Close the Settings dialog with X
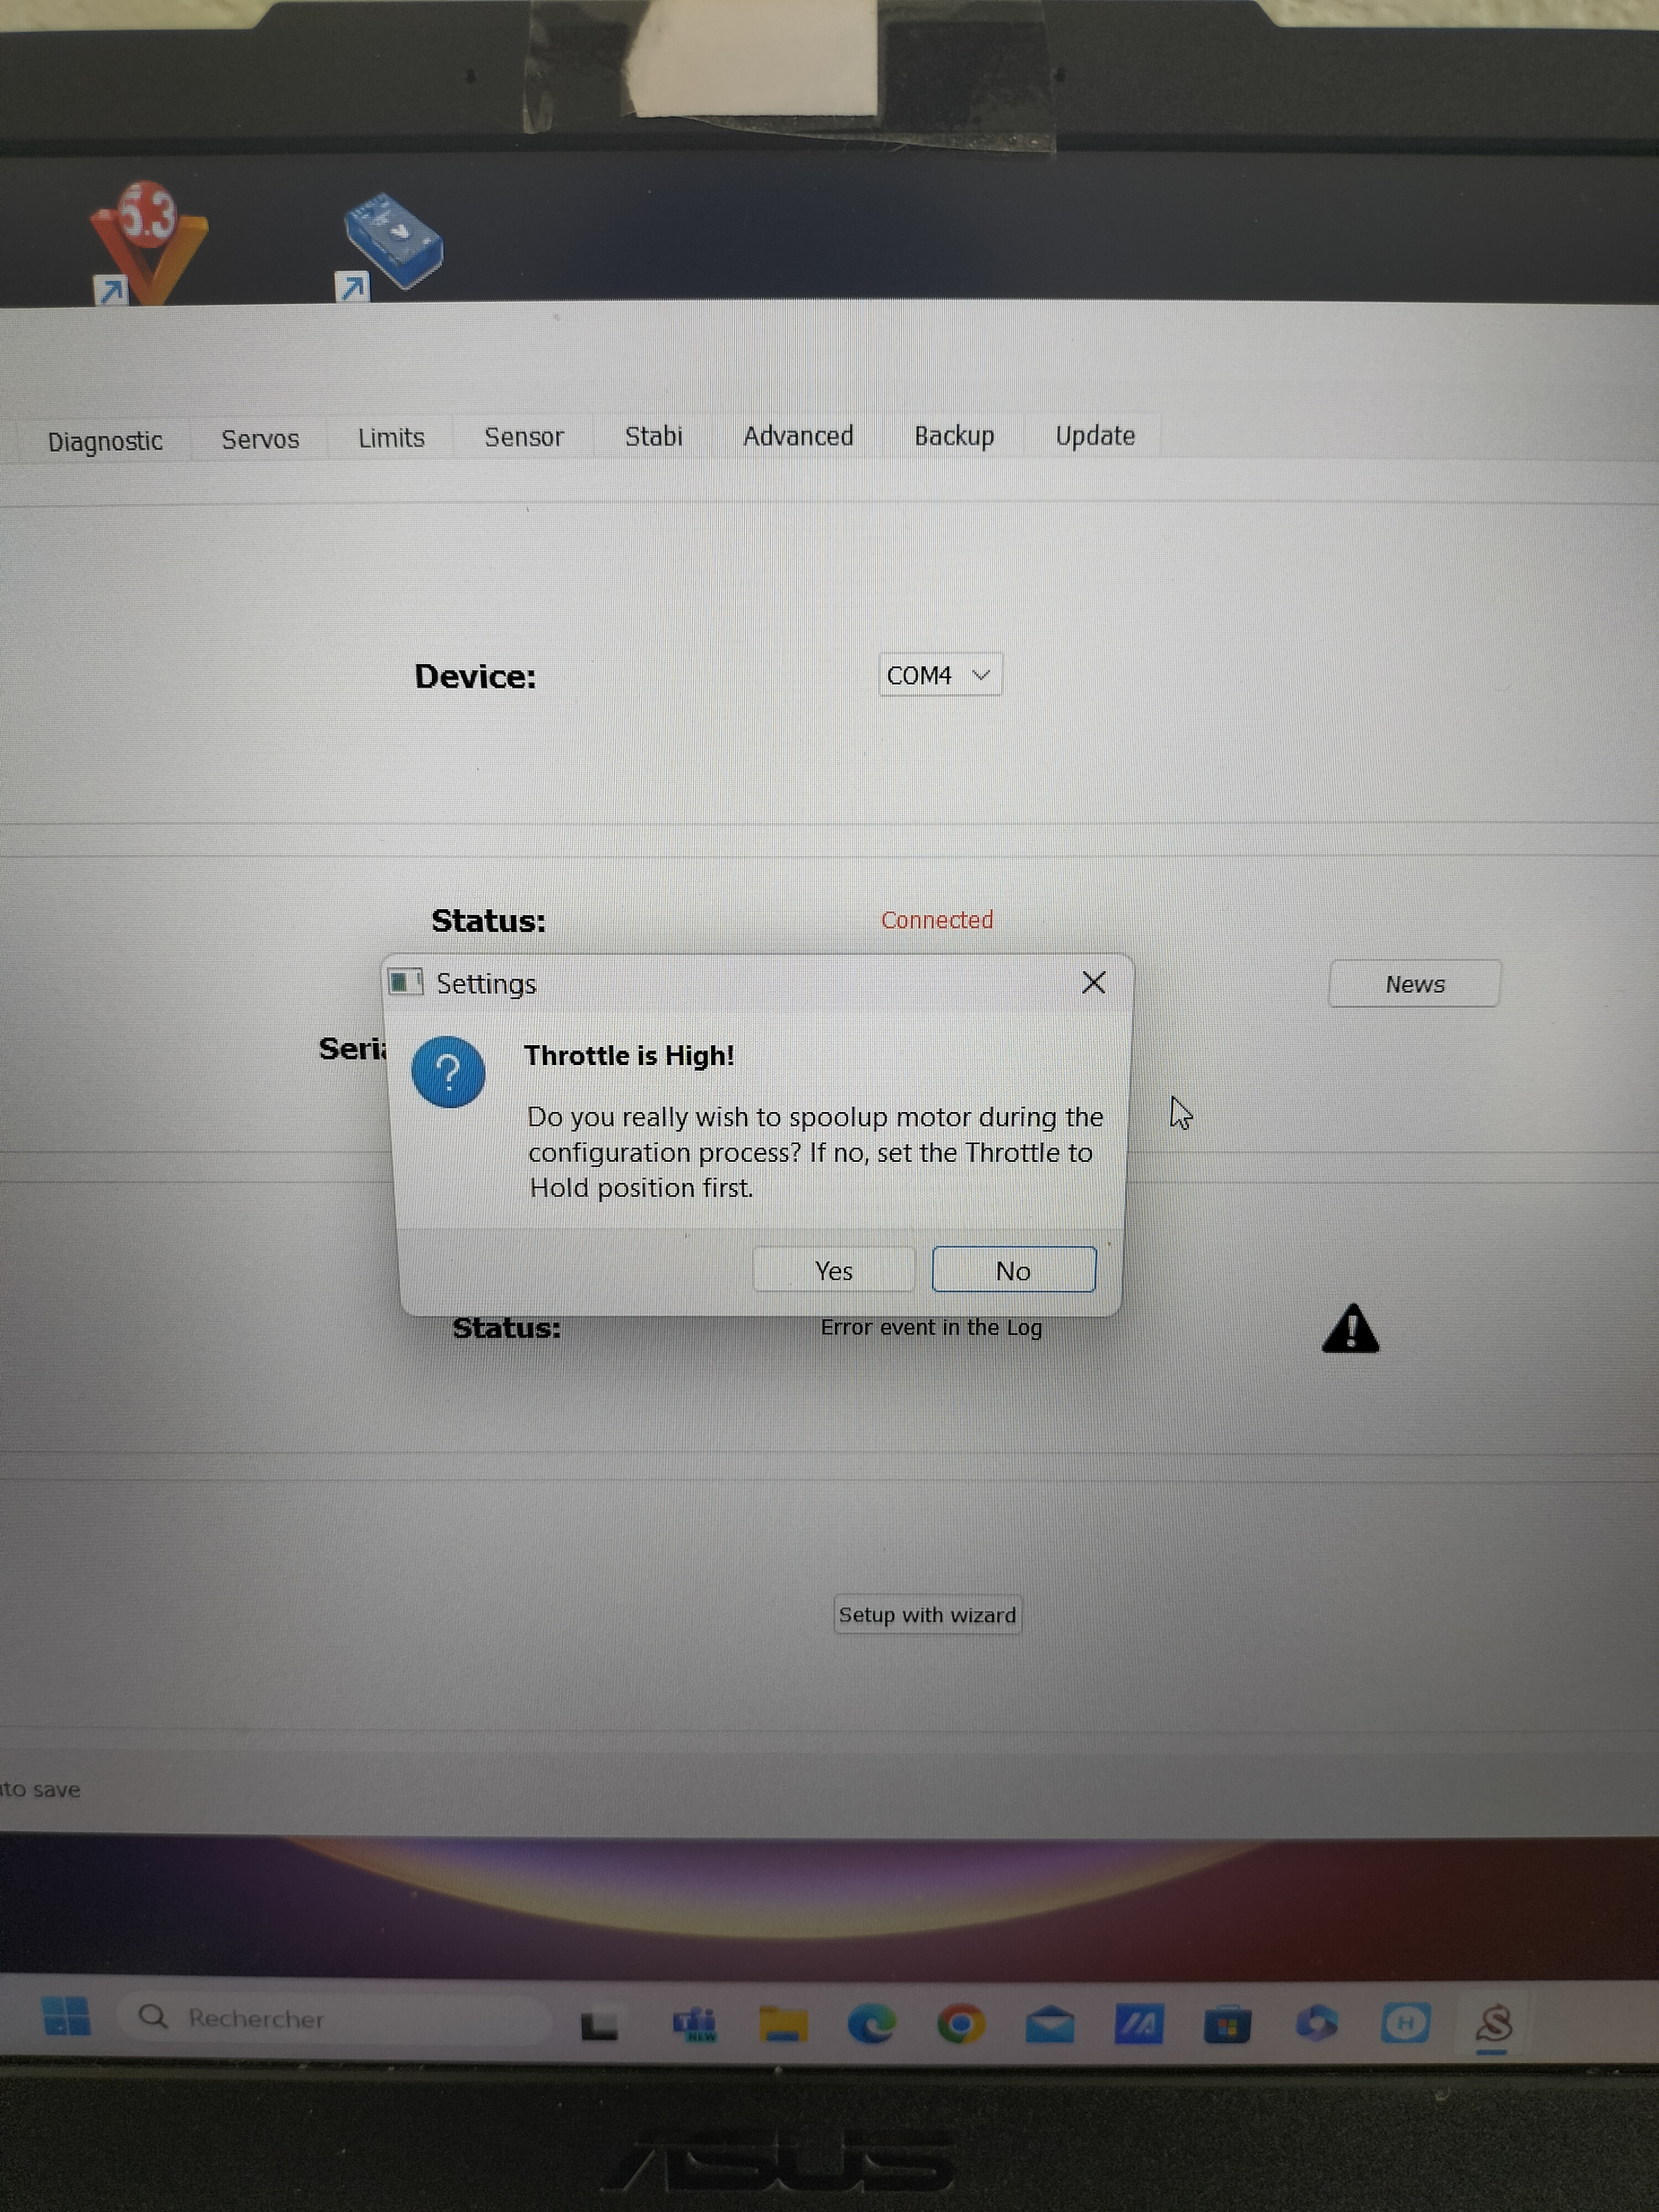The height and width of the screenshot is (2212, 1659). pyautogui.click(x=1093, y=983)
